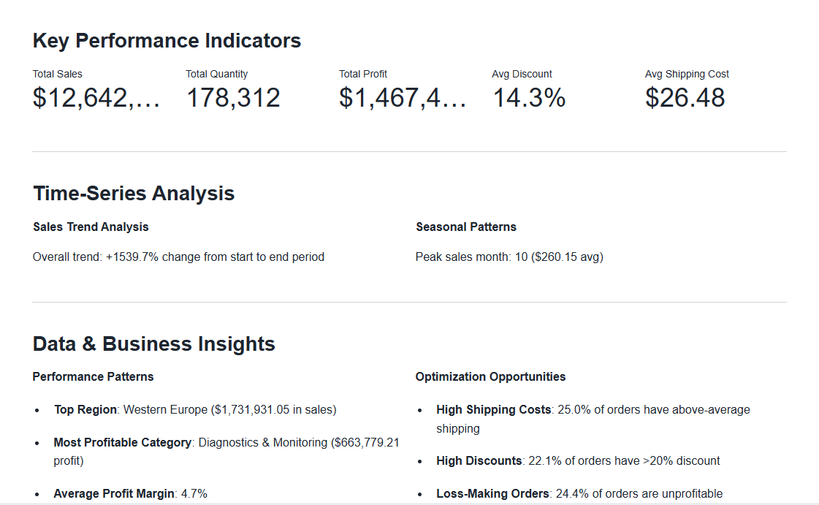Click the Top Region bullet item
Image resolution: width=819 pixels, height=505 pixels.
click(x=194, y=410)
